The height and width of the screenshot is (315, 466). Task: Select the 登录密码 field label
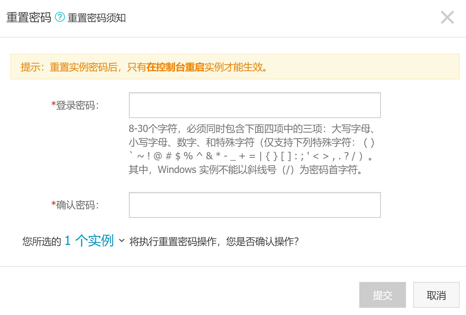coord(77,105)
